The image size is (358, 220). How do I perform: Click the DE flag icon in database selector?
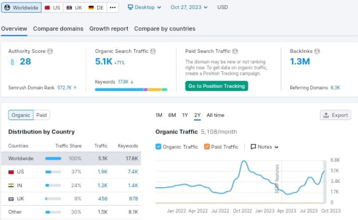(91, 8)
